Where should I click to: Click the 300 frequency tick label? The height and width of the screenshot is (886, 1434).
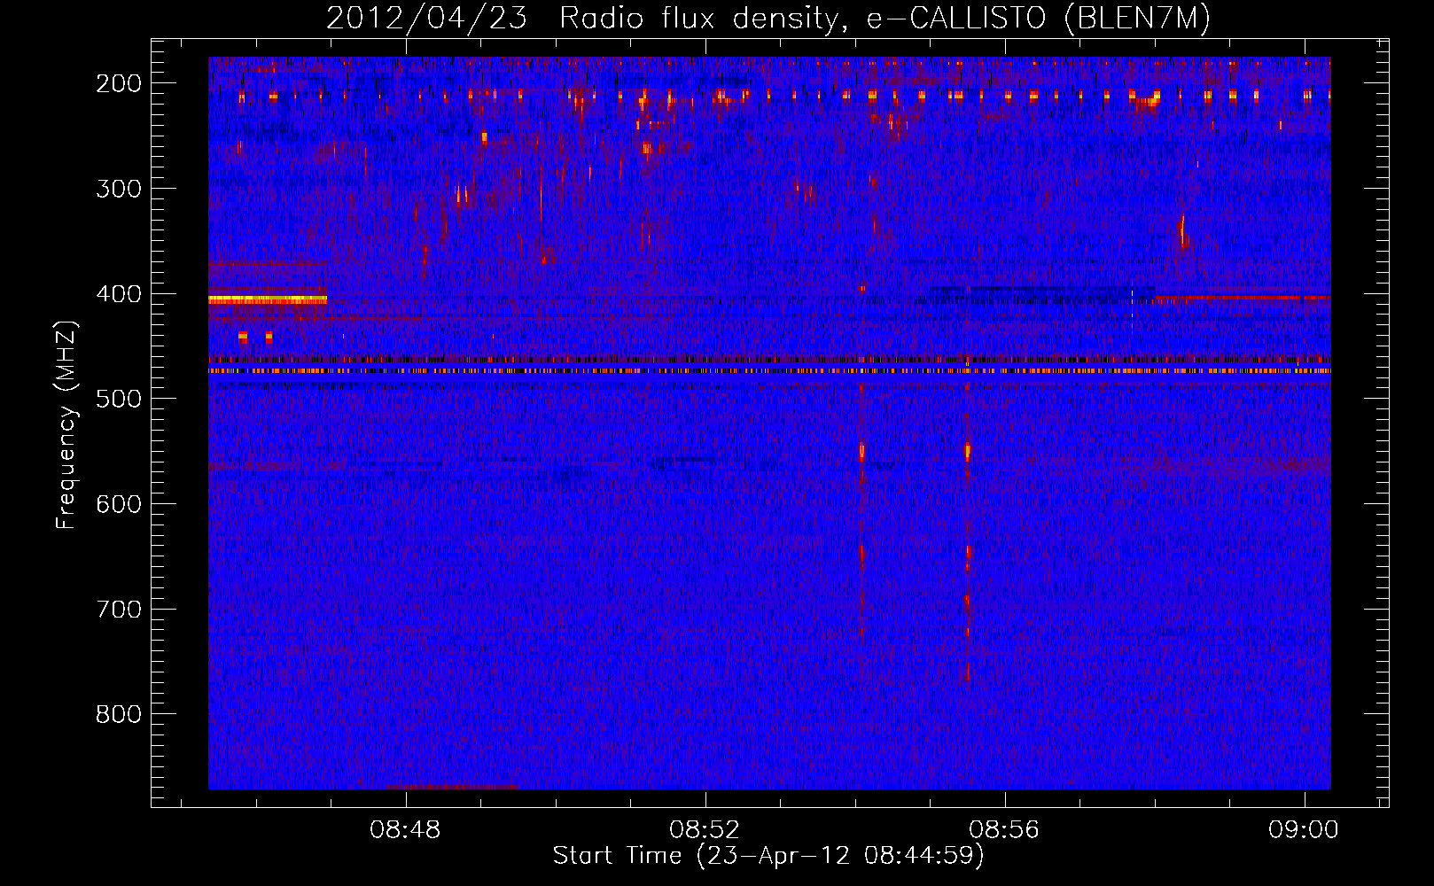coord(119,189)
